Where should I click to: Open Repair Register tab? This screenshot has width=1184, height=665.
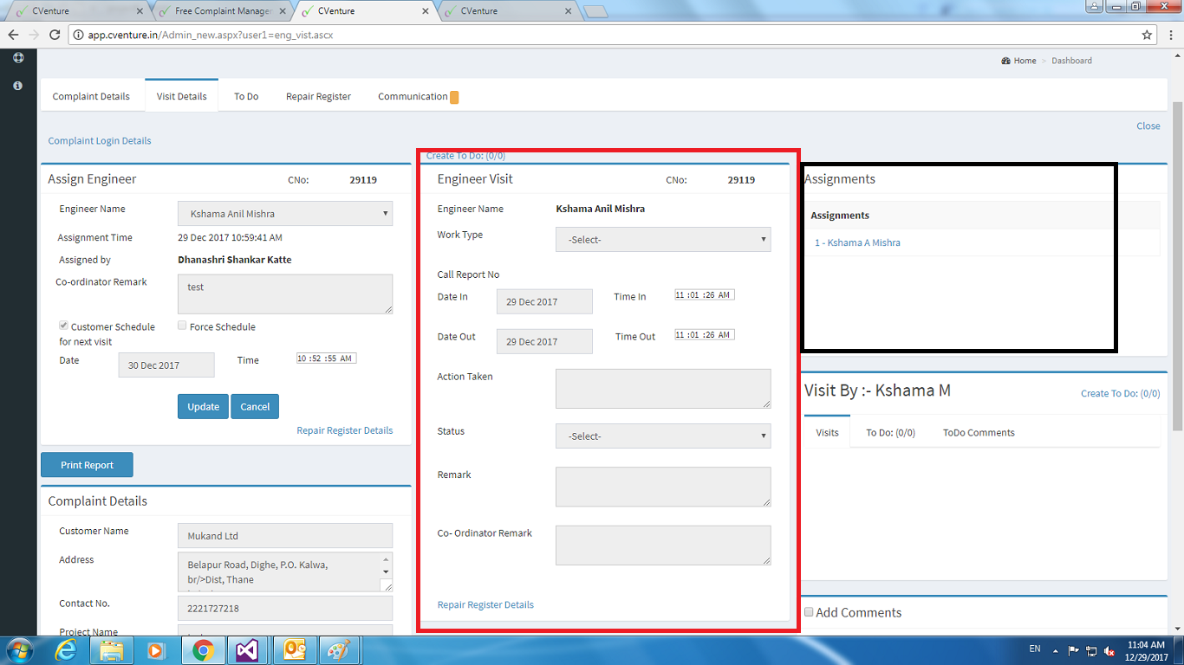(318, 96)
